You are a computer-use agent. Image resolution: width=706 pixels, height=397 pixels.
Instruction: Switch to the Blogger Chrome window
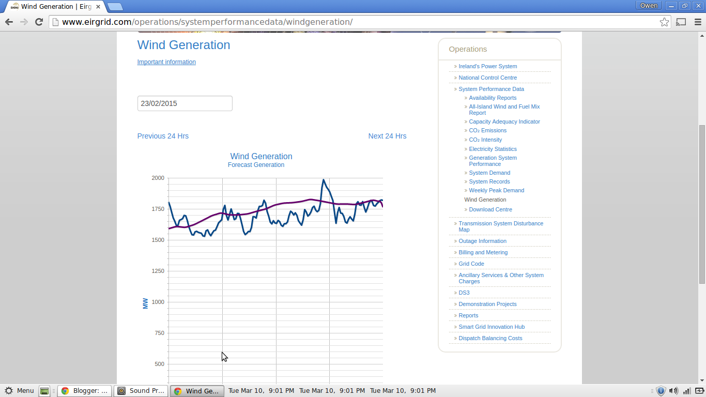pos(85,391)
